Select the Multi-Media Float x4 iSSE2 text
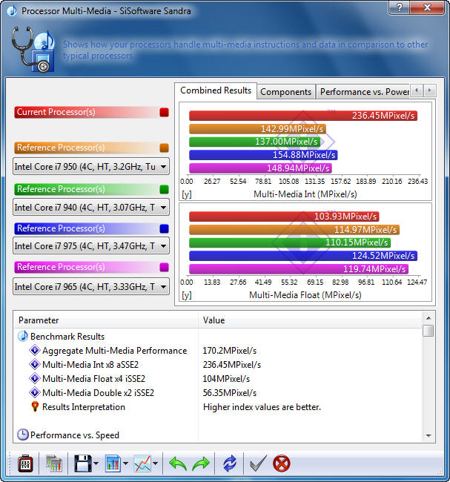 click(93, 379)
